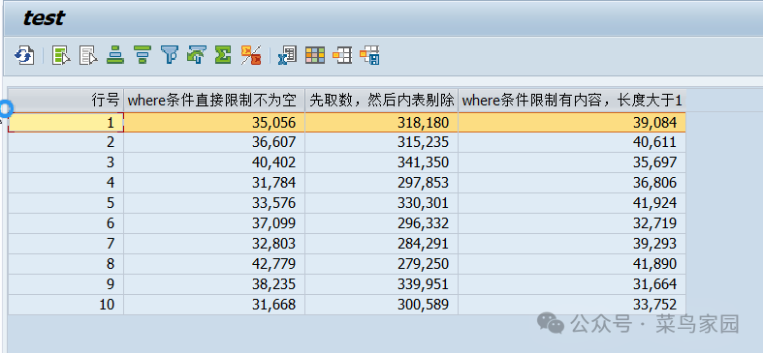Click the Select All rows icon

click(x=61, y=55)
